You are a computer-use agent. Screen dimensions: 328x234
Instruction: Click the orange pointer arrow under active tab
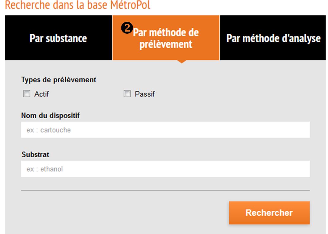point(181,61)
